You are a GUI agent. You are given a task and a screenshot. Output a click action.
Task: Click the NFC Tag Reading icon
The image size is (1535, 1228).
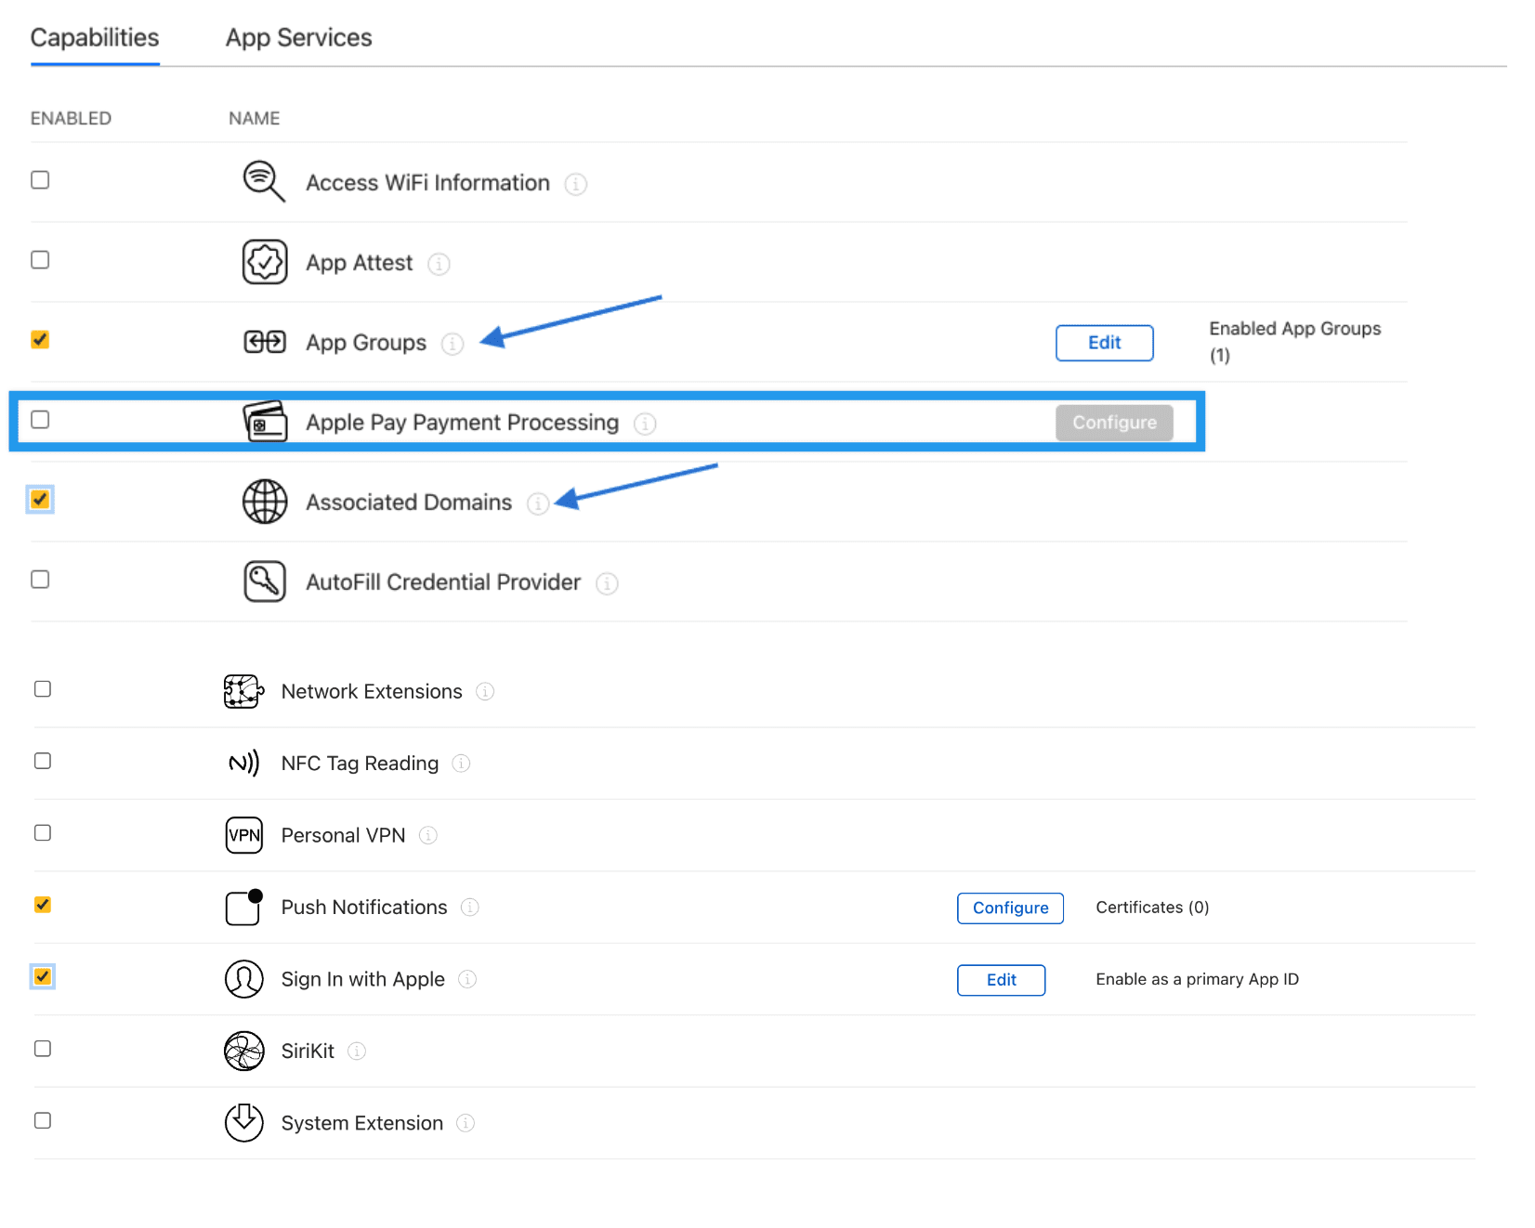(243, 763)
